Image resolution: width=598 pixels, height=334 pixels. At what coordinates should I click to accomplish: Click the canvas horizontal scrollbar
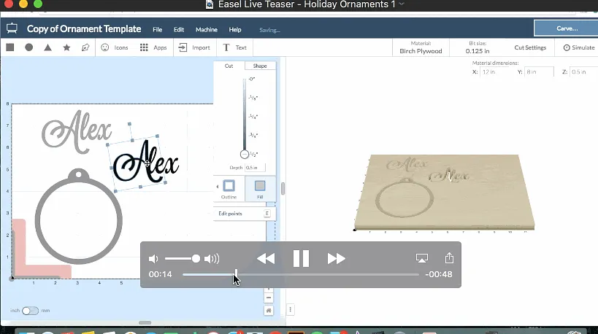point(145,322)
